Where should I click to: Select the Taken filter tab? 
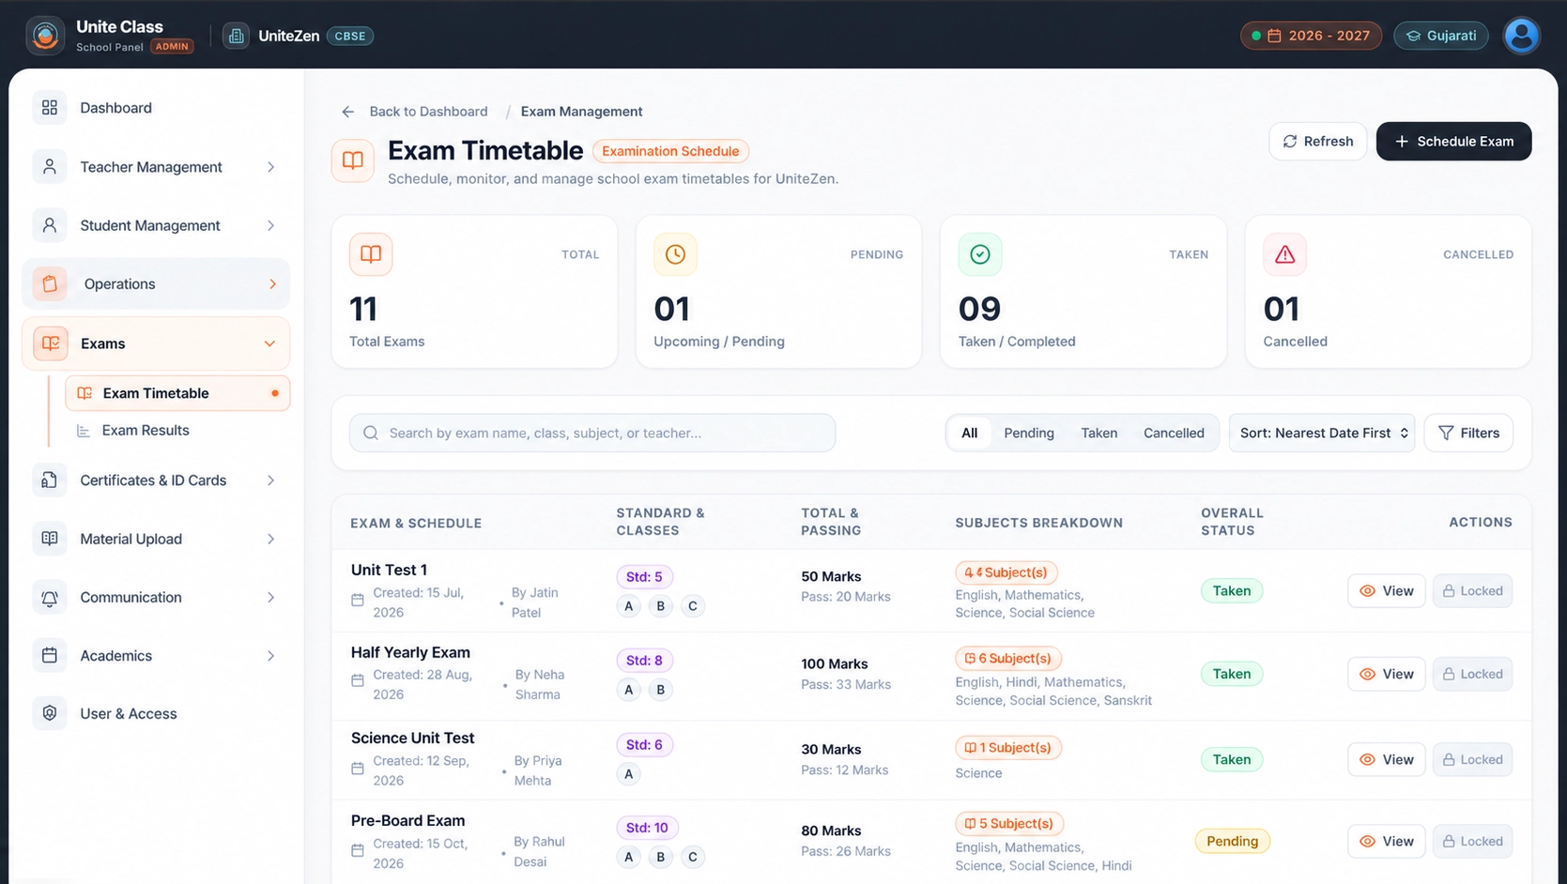(x=1098, y=433)
